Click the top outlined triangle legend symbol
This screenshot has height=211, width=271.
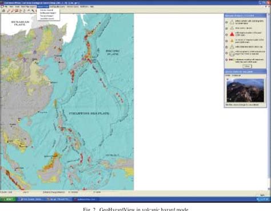pyautogui.click(x=232, y=22)
